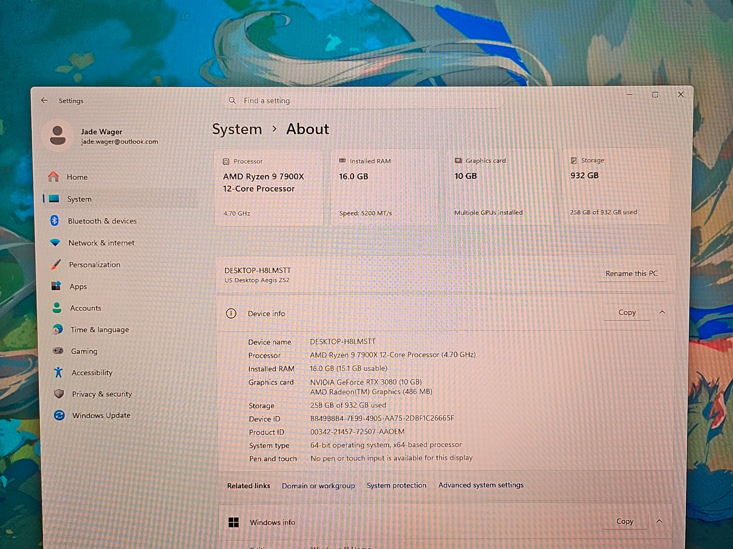This screenshot has height=549, width=733.
Task: Click the 16.0 GB Installed RAM card
Action: pos(384,187)
